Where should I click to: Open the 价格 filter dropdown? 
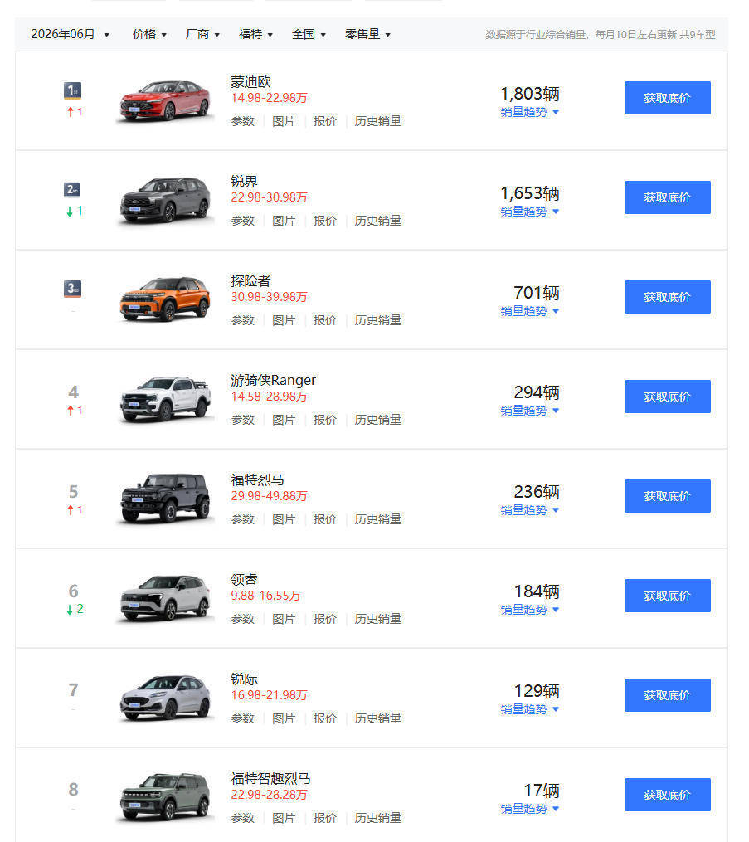(149, 34)
